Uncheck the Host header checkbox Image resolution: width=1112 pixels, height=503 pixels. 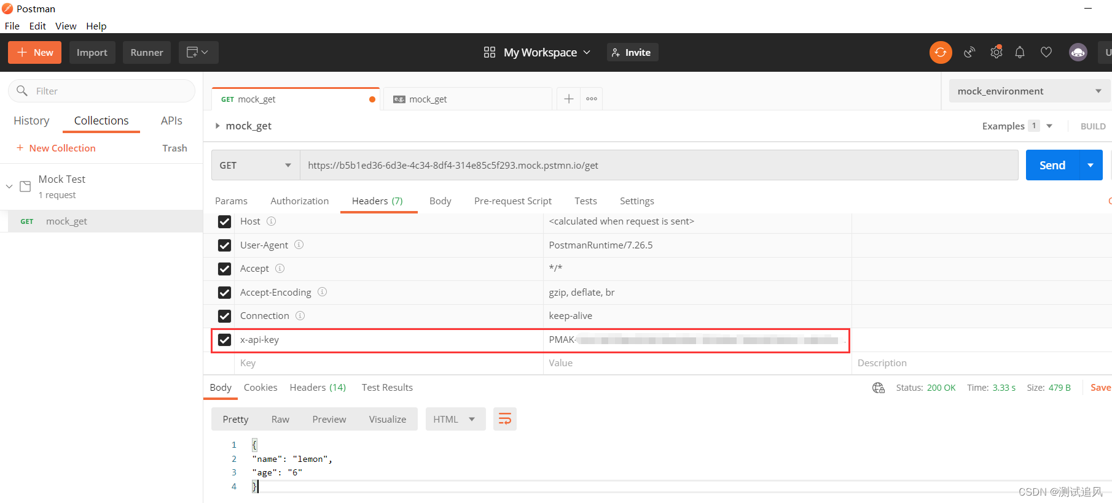(x=224, y=221)
